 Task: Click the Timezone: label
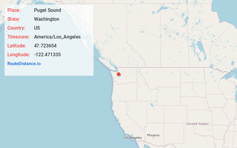coord(18,37)
